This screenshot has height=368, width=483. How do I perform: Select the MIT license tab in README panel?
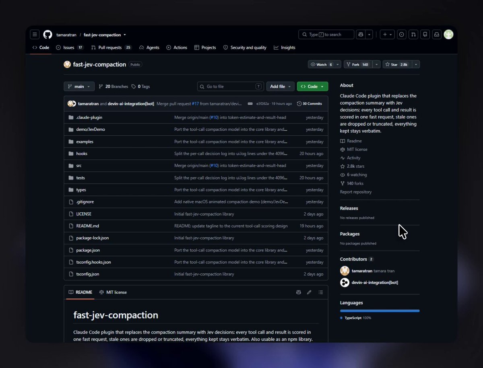113,292
